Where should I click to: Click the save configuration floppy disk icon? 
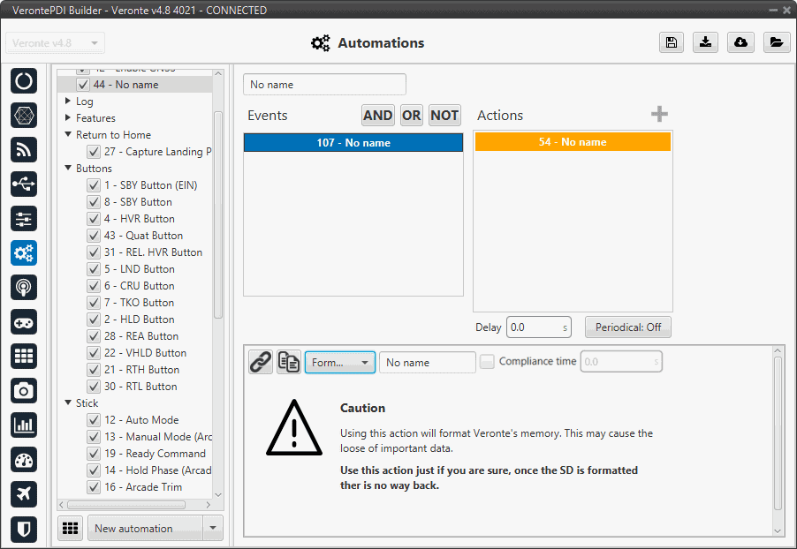click(672, 42)
